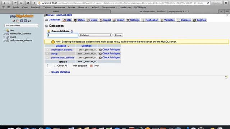Sort by the Database column header
230x129 pixels.
[61, 46]
